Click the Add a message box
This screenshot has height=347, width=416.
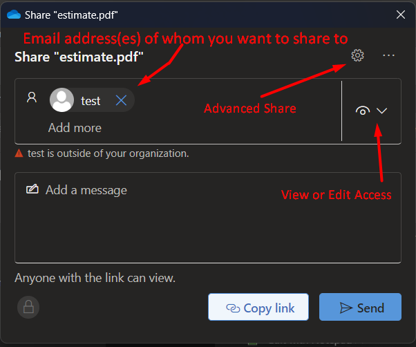coord(208,218)
